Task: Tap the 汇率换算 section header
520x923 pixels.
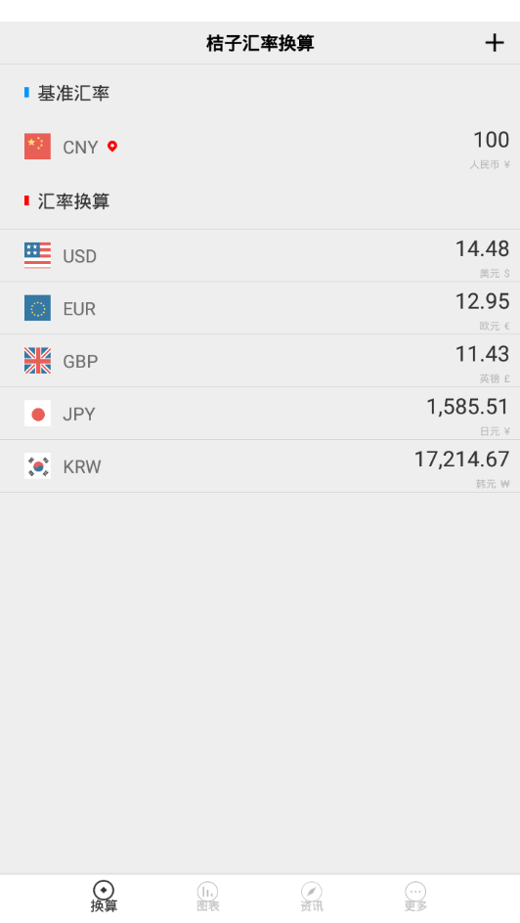Action: tap(73, 201)
